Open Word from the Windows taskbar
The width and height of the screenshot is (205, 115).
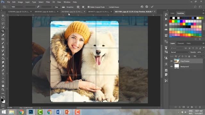(x=59, y=112)
